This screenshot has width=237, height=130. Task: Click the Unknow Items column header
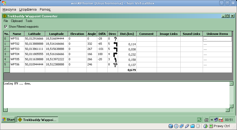[217, 34]
